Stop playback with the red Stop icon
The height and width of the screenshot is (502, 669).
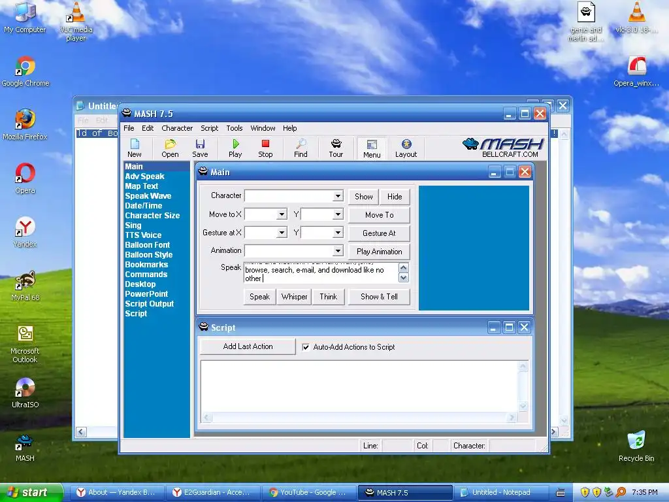click(x=265, y=148)
